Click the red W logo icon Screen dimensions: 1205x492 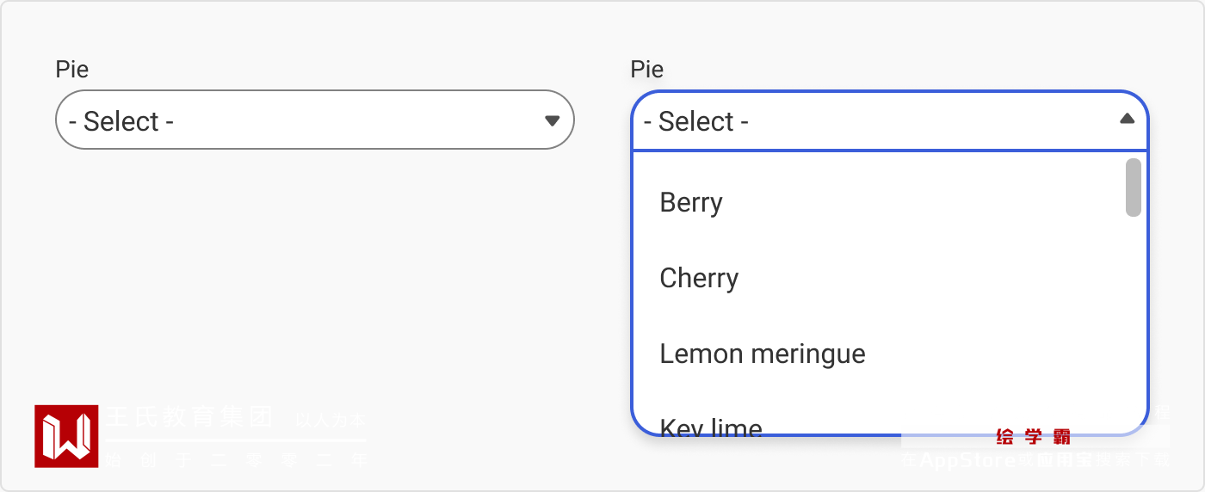coord(66,436)
